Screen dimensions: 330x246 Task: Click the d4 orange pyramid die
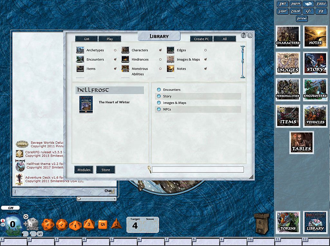coord(116,224)
